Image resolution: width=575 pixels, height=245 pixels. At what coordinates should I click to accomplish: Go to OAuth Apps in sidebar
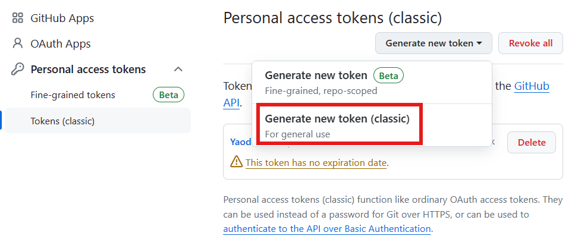pos(61,43)
